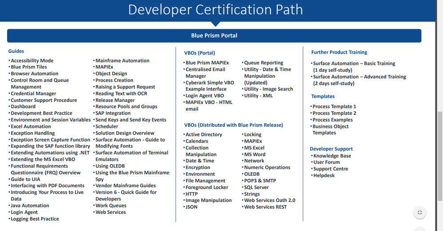The image size is (443, 231).
Task: Select Java Automation guide
Action: (30, 206)
